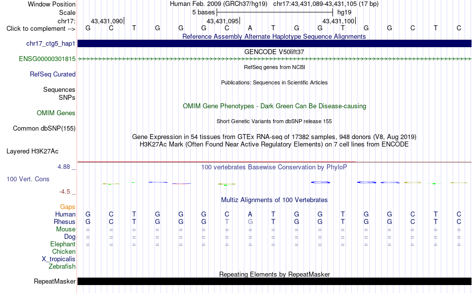Click 'RefSeq genes from NCBI' title
472x293 pixels.
click(x=274, y=67)
